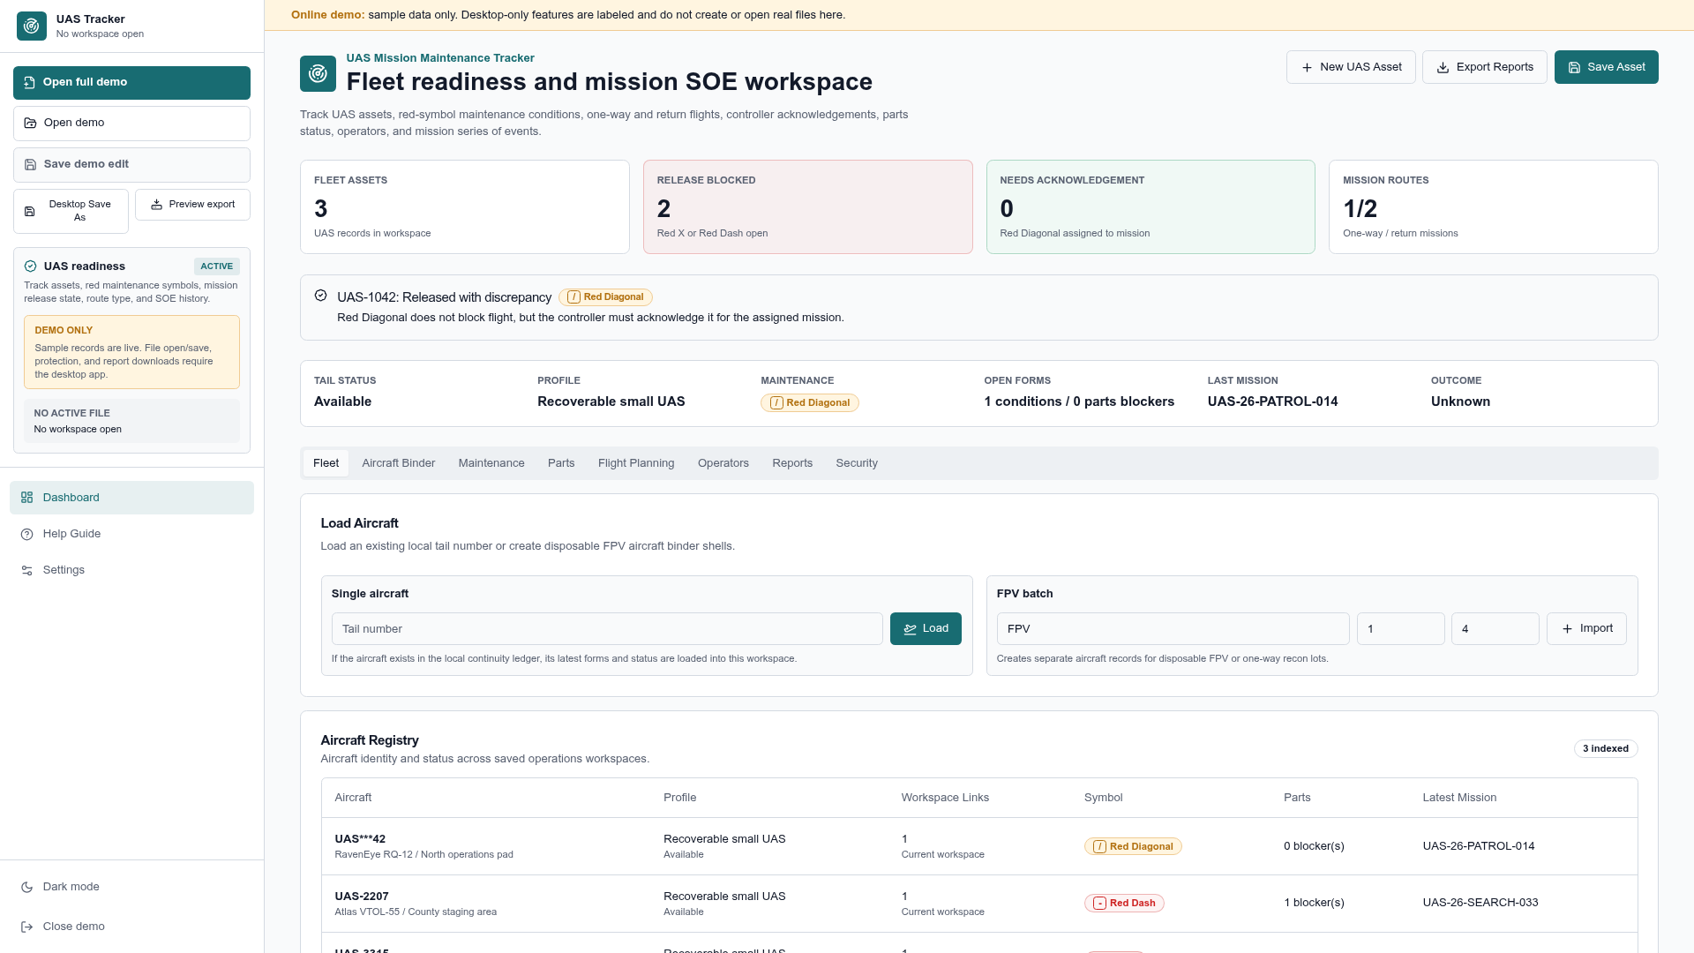Click the disk icon in Save demo edit

click(x=30, y=164)
